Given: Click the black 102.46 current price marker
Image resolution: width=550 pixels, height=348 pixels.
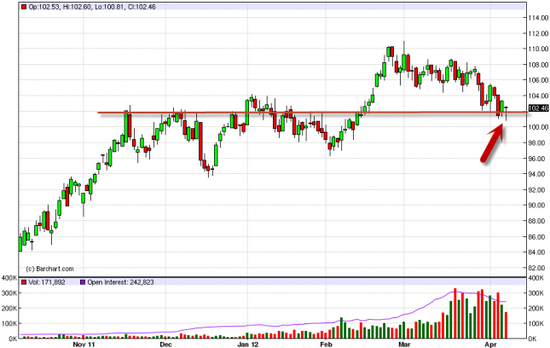Looking at the screenshot, I should point(538,108).
